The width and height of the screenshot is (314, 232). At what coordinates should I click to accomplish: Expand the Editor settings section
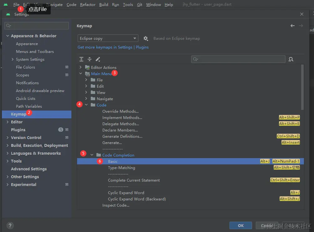coord(8,122)
